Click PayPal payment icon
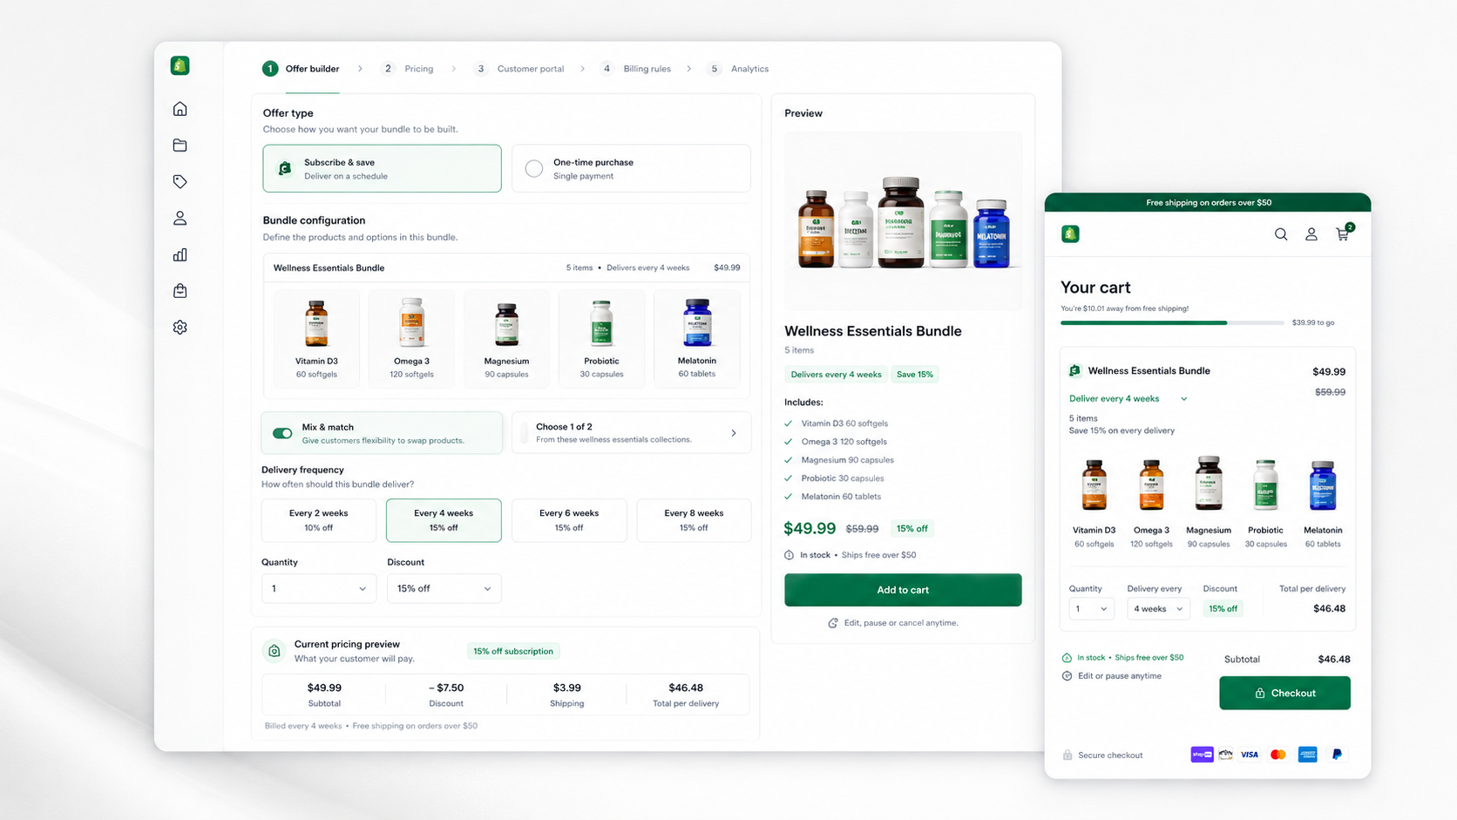The image size is (1457, 820). click(x=1337, y=755)
